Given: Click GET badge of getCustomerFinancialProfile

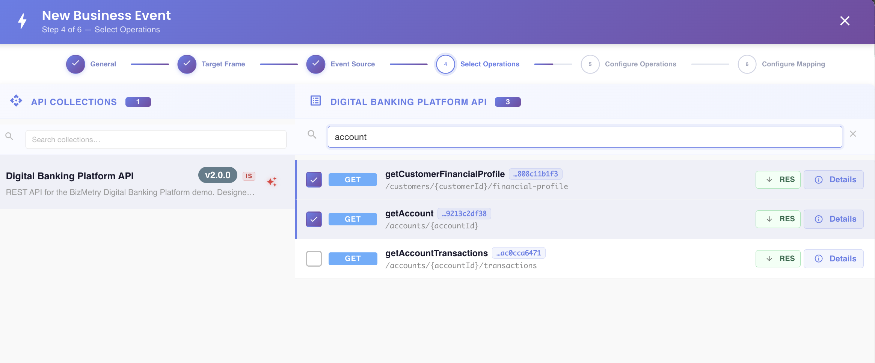Looking at the screenshot, I should click(x=353, y=180).
